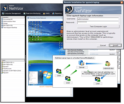
Task: Click the Tech Support Desktop computer icon
Action: [2, 28]
